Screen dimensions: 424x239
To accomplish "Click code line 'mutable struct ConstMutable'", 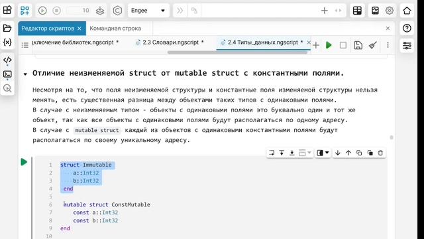I will (x=107, y=204).
